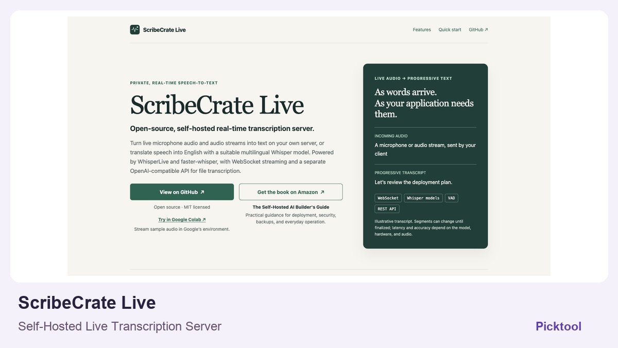Select the VAD tag

[x=452, y=198]
